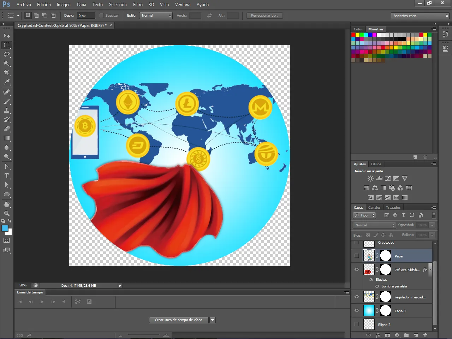The width and height of the screenshot is (452, 339).
Task: Click the Papa layer mask thumbnail
Action: tap(385, 256)
